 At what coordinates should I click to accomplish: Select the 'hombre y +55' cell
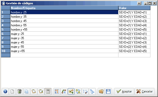coord(64,30)
